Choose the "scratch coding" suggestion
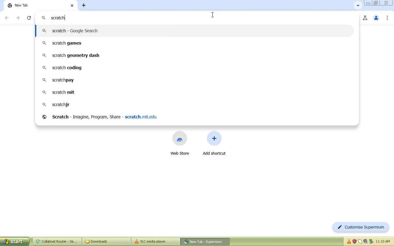Screen dimensions: 394x246 195,68
